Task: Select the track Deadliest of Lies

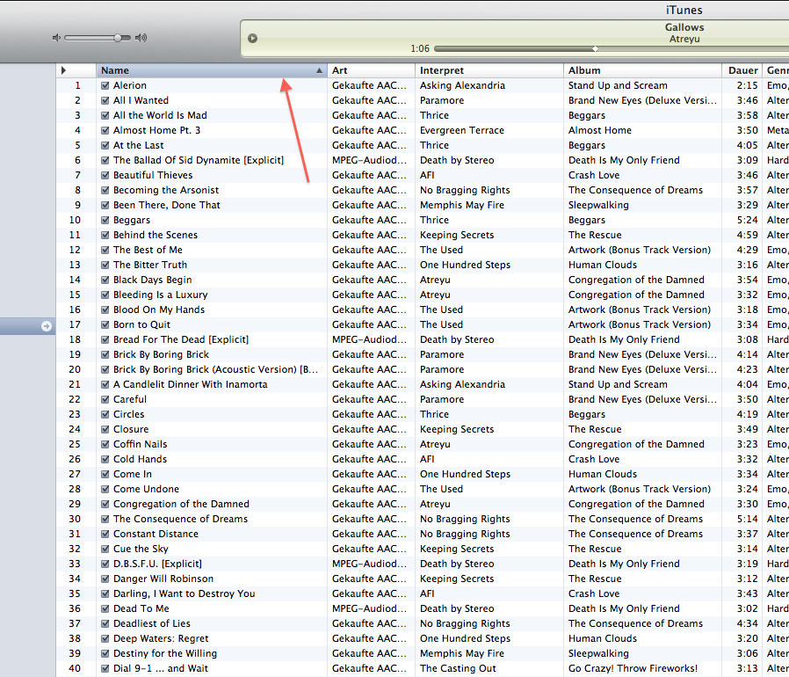Action: click(x=152, y=623)
